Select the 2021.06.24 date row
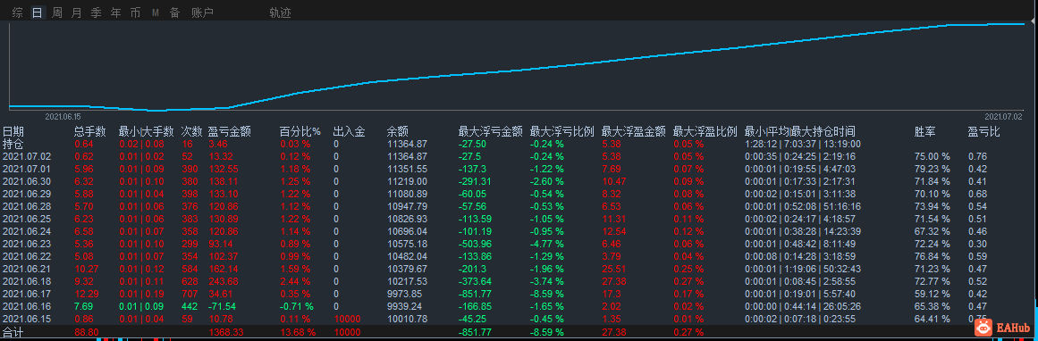 coord(519,231)
